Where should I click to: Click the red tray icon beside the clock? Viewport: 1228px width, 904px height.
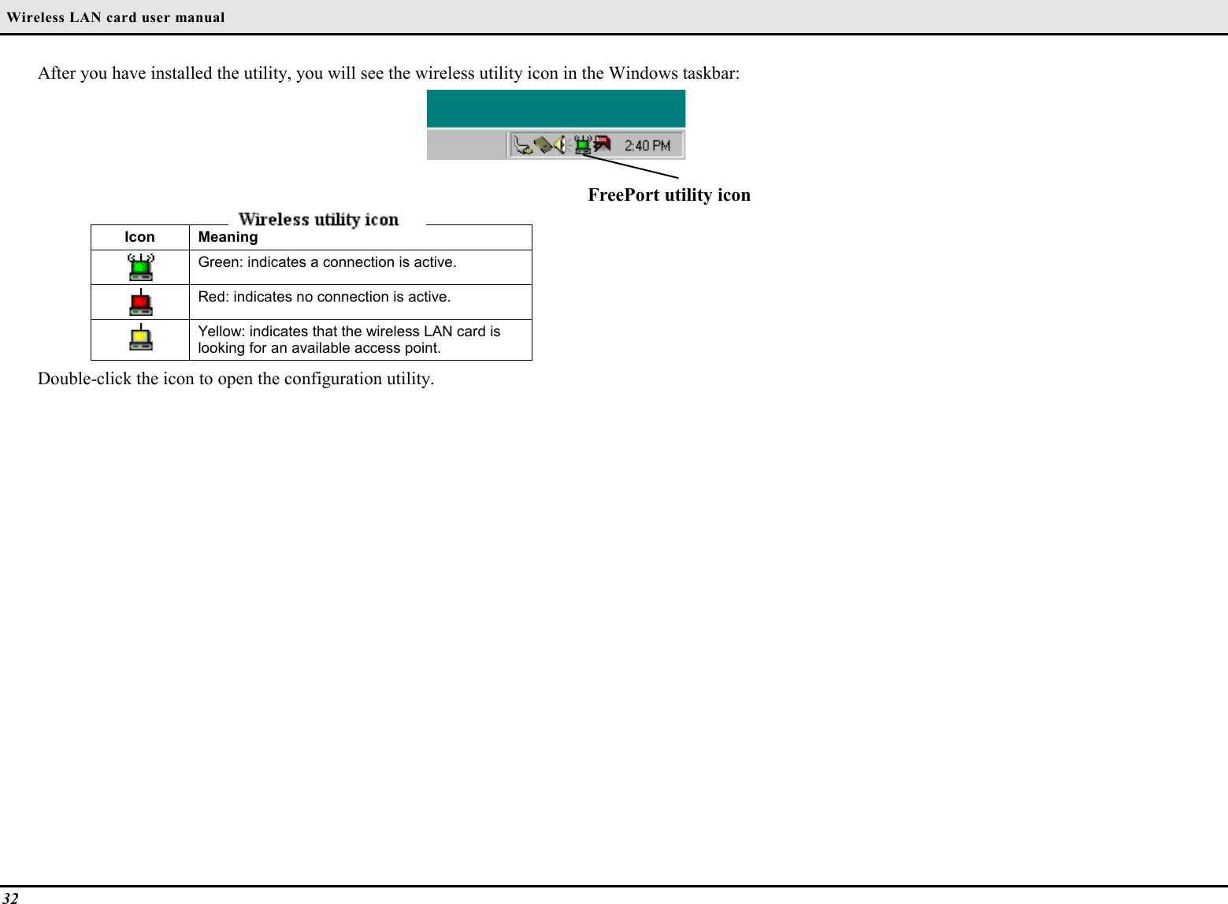(x=602, y=144)
